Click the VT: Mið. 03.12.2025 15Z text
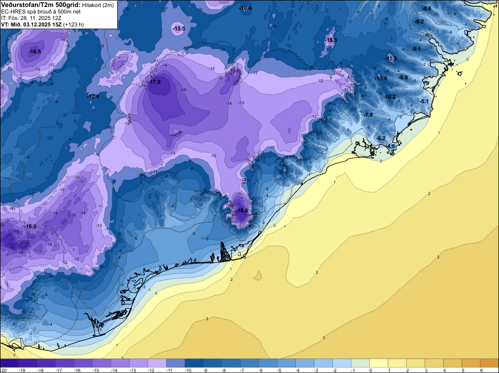 (x=31, y=24)
